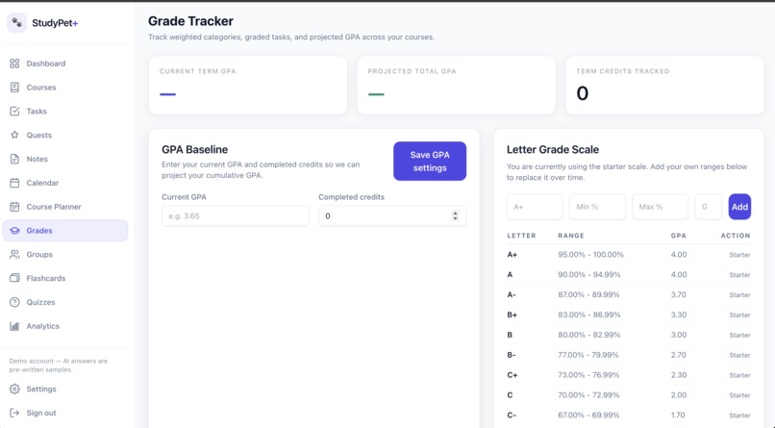Focus the Min % input field
Viewport: 775px width, 428px height.
coord(597,207)
